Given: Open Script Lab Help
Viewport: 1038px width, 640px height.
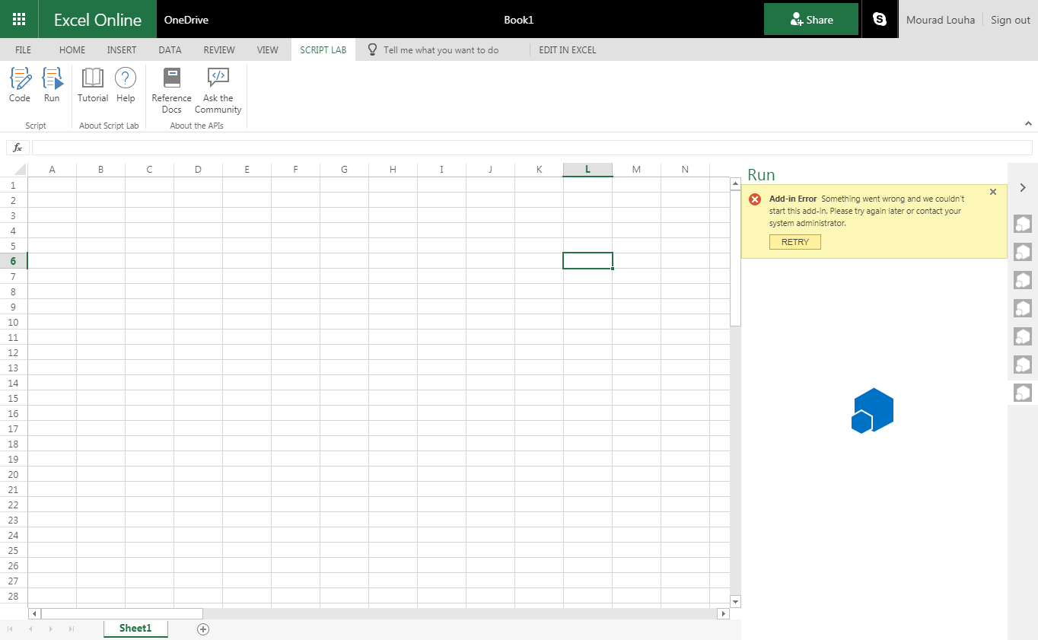Looking at the screenshot, I should (x=126, y=84).
